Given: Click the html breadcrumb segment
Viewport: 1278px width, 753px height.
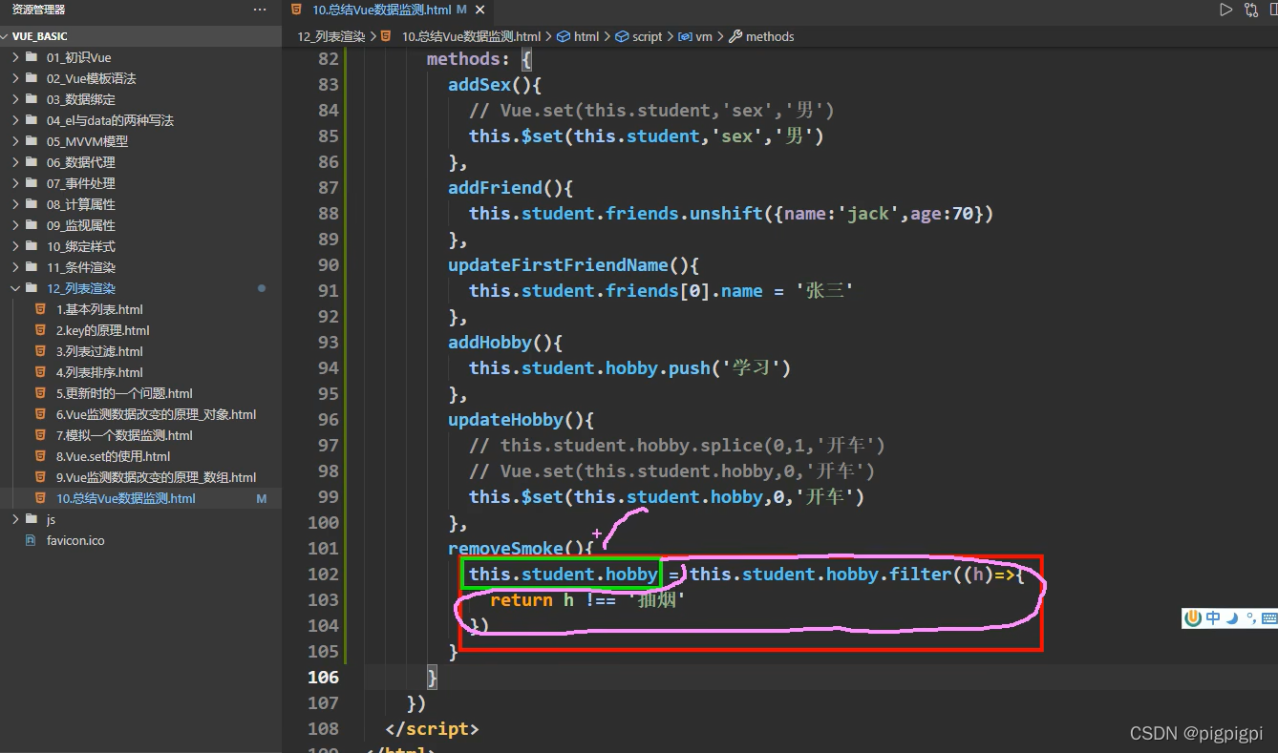Looking at the screenshot, I should [586, 36].
